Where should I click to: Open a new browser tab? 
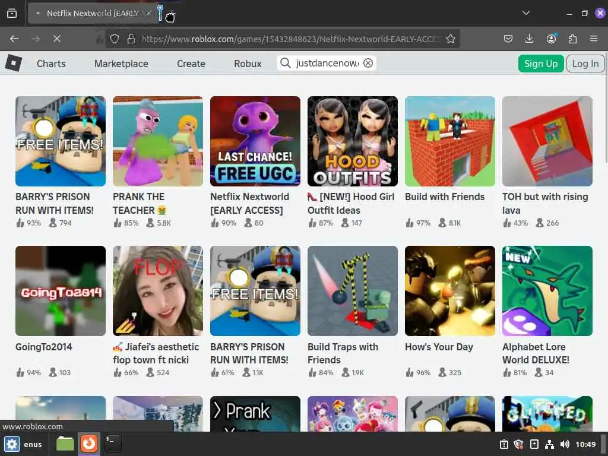(x=172, y=14)
